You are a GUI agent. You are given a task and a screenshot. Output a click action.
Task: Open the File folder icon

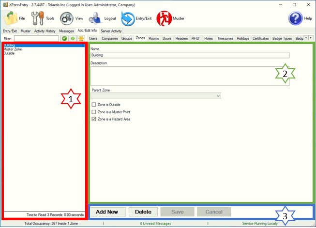[11, 18]
